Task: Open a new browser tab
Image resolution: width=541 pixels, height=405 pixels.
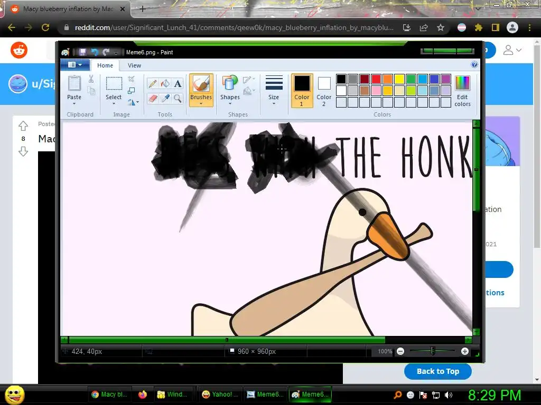Action: pos(143,9)
